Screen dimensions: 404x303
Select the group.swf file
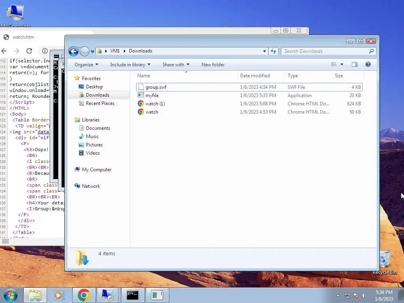tap(249, 87)
